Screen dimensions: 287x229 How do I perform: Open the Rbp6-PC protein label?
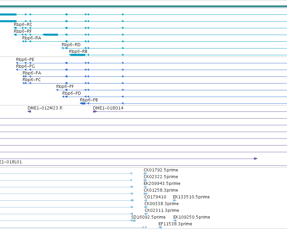(x=32, y=80)
